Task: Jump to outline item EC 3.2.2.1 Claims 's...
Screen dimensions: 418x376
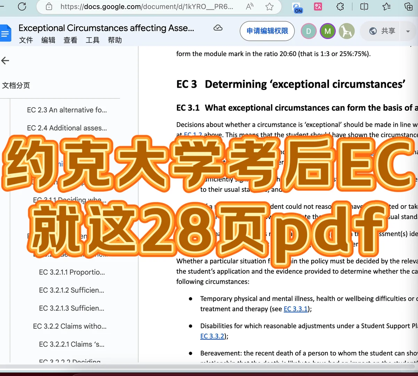Action: pos(72,344)
